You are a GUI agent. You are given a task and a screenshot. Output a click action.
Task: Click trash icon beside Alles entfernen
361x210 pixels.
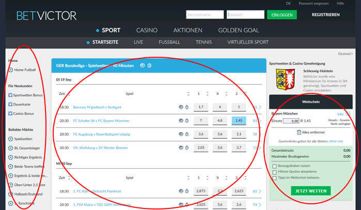click(299, 132)
